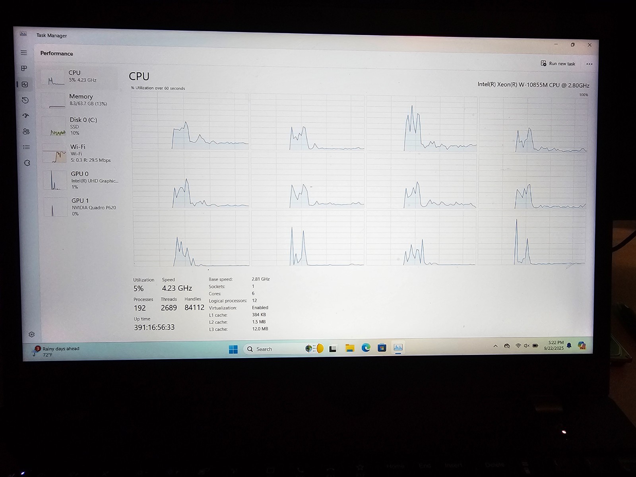
Task: Select GPU 1 NVIDIA Quadro P620
Action: [83, 207]
